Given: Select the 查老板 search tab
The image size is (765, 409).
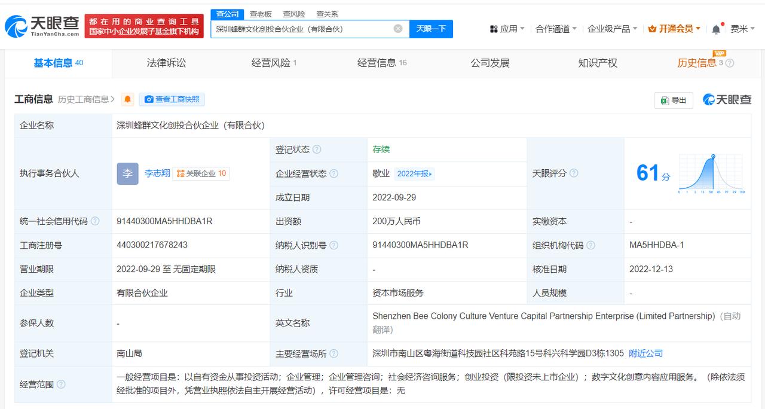Looking at the screenshot, I should [x=261, y=14].
